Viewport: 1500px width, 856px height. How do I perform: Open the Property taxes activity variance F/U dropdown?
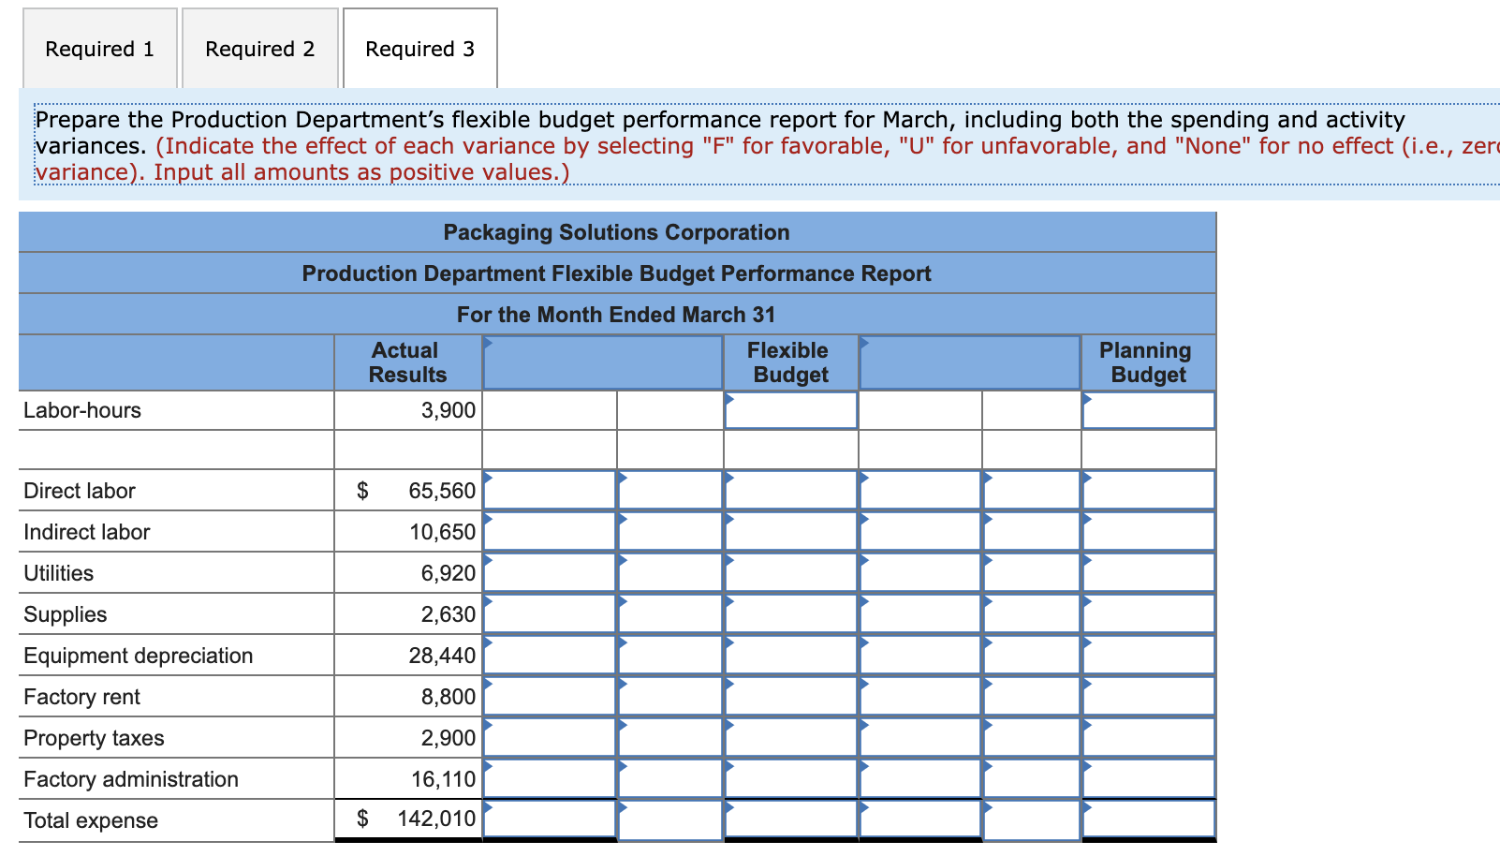tap(1032, 738)
